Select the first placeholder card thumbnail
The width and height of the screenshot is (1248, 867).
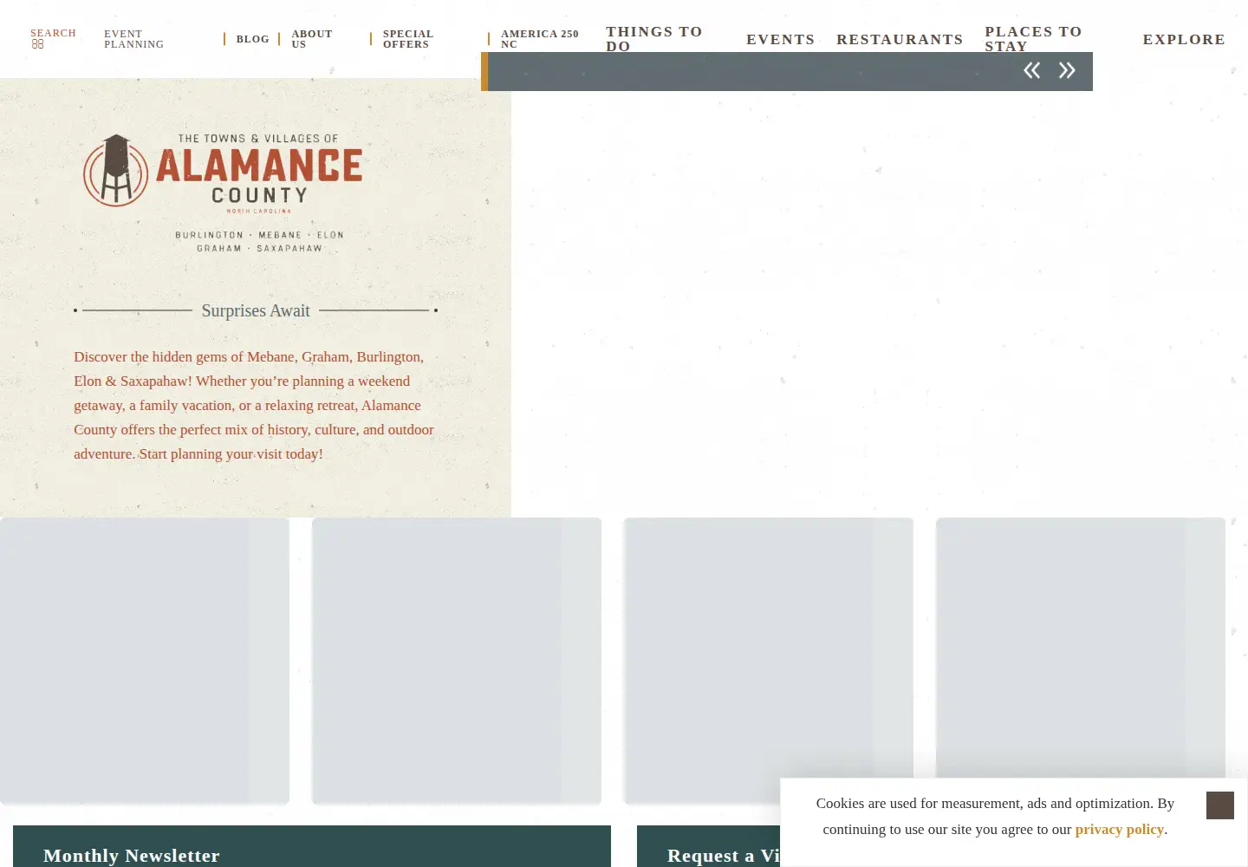[145, 661]
